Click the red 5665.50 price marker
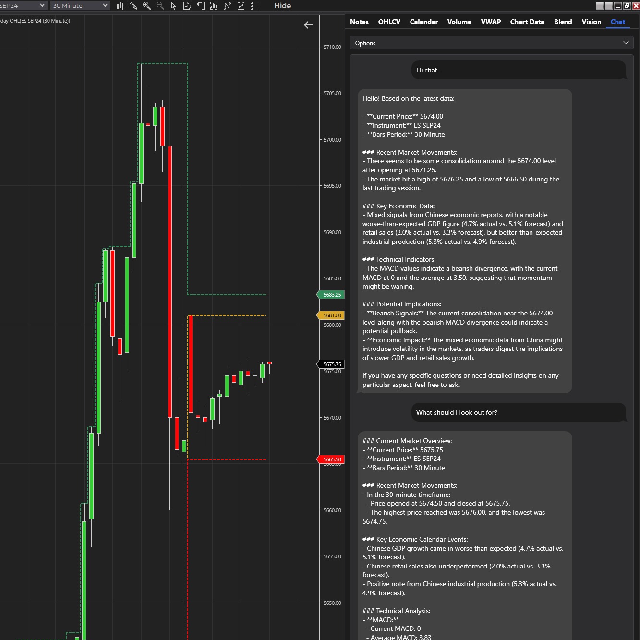The width and height of the screenshot is (640, 640). coord(331,459)
